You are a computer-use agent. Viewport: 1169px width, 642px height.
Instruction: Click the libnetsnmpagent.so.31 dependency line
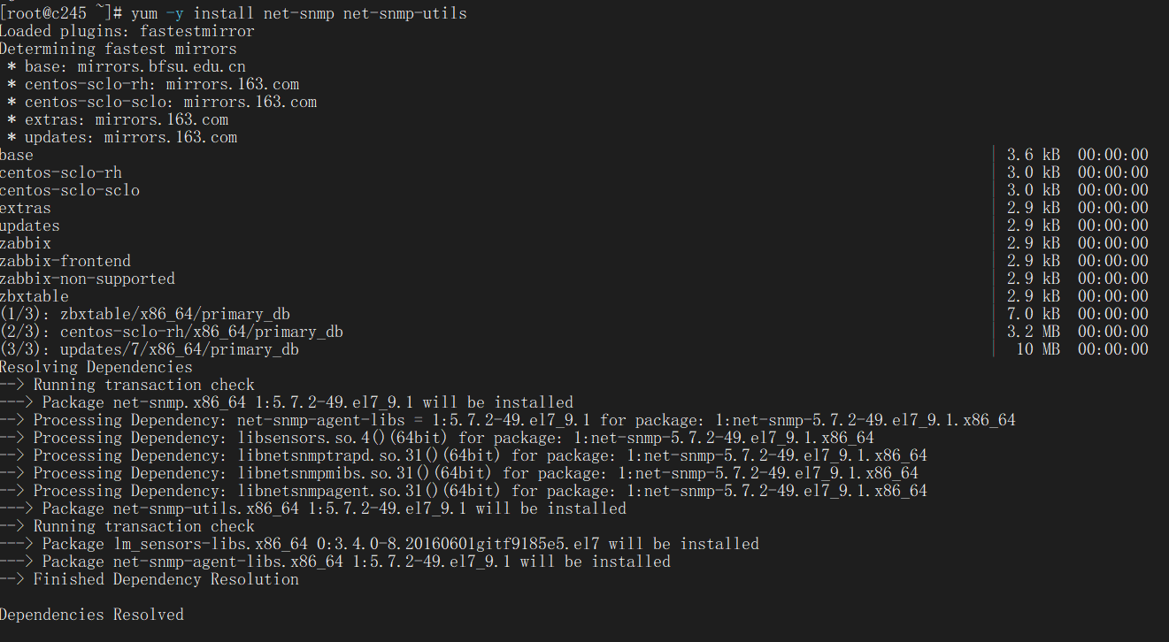pos(463,491)
